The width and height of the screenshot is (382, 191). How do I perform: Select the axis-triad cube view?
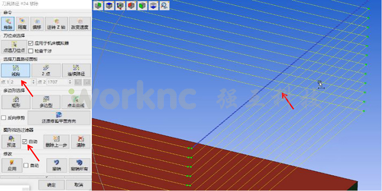tap(120, 6)
